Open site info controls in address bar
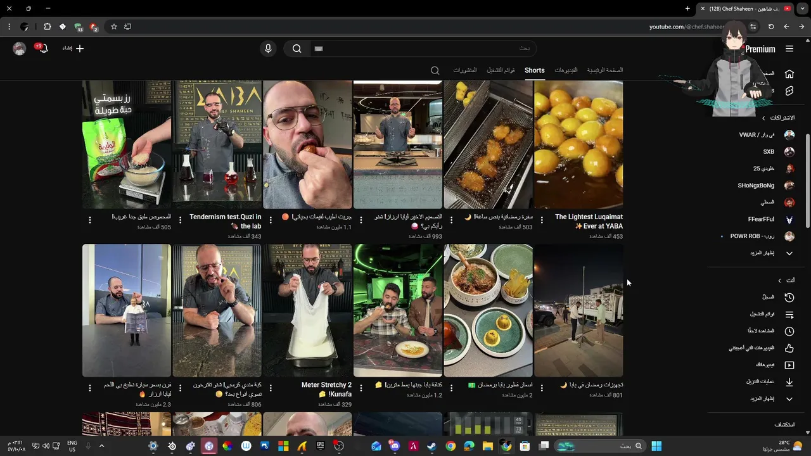 point(753,27)
